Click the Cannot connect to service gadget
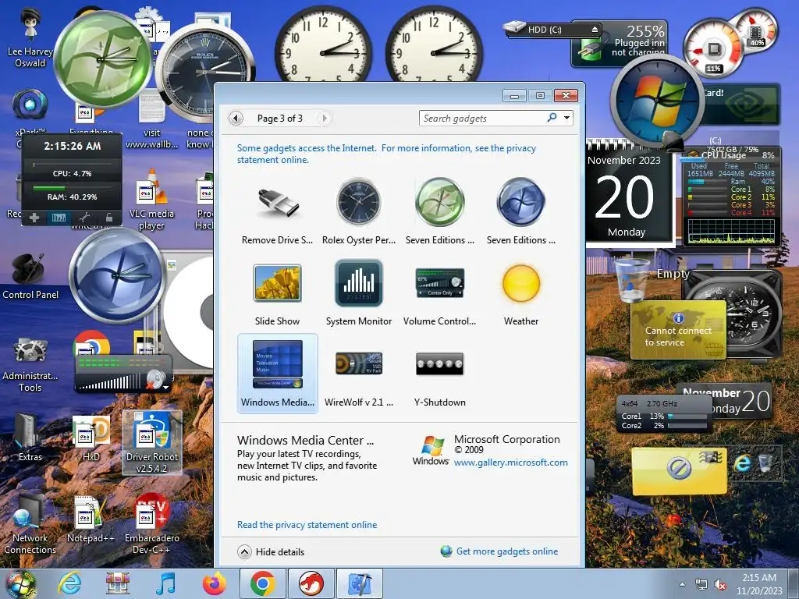This screenshot has height=599, width=799. 678,330
